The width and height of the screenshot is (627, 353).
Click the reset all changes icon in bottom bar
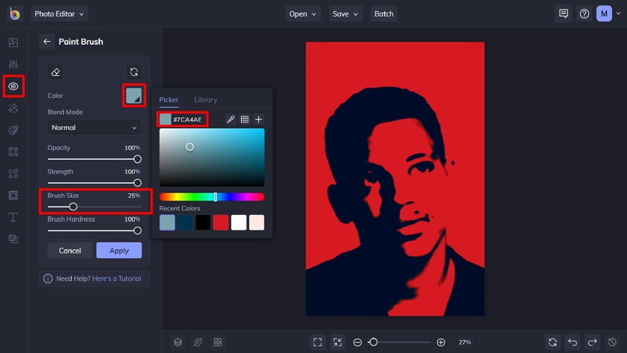coord(553,342)
